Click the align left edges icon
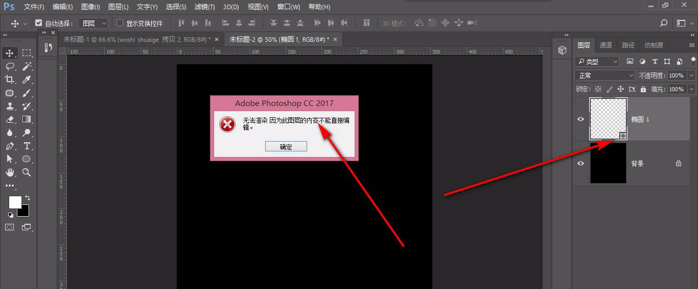 [225, 23]
